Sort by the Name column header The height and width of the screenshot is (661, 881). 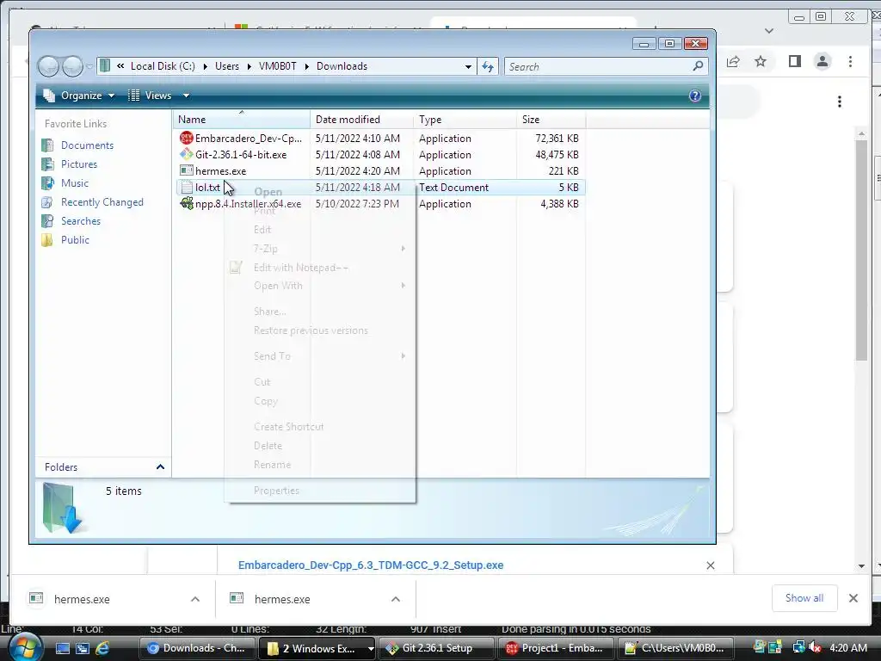pyautogui.click(x=241, y=119)
